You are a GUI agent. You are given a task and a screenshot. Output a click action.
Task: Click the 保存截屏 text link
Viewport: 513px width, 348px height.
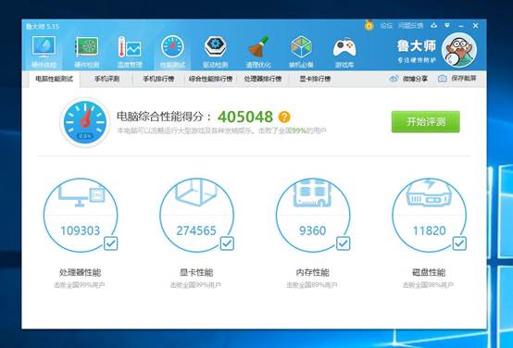click(464, 79)
